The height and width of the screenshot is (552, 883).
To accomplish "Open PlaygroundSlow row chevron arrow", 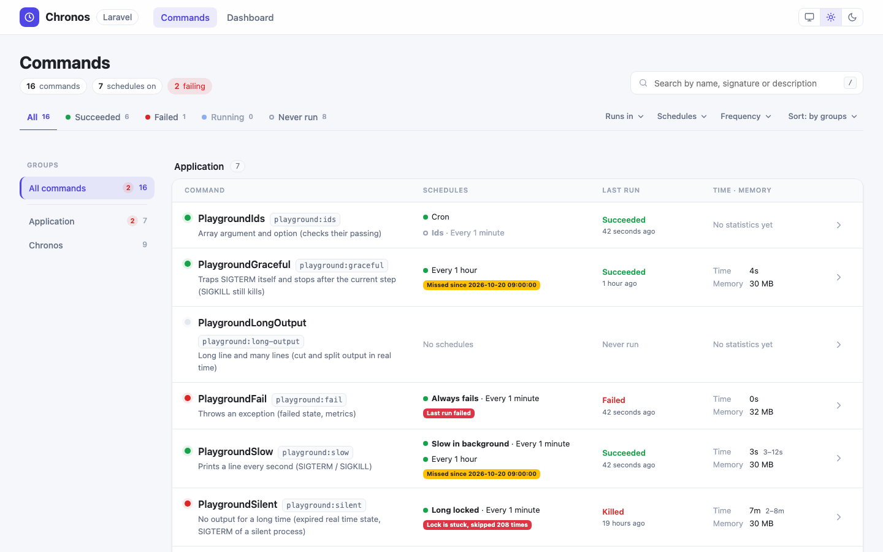I will pyautogui.click(x=839, y=458).
